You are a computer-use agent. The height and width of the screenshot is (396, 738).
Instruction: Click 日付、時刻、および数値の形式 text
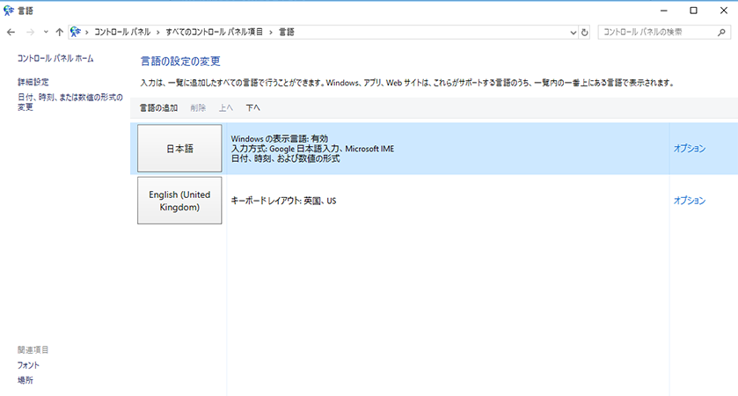tap(285, 158)
